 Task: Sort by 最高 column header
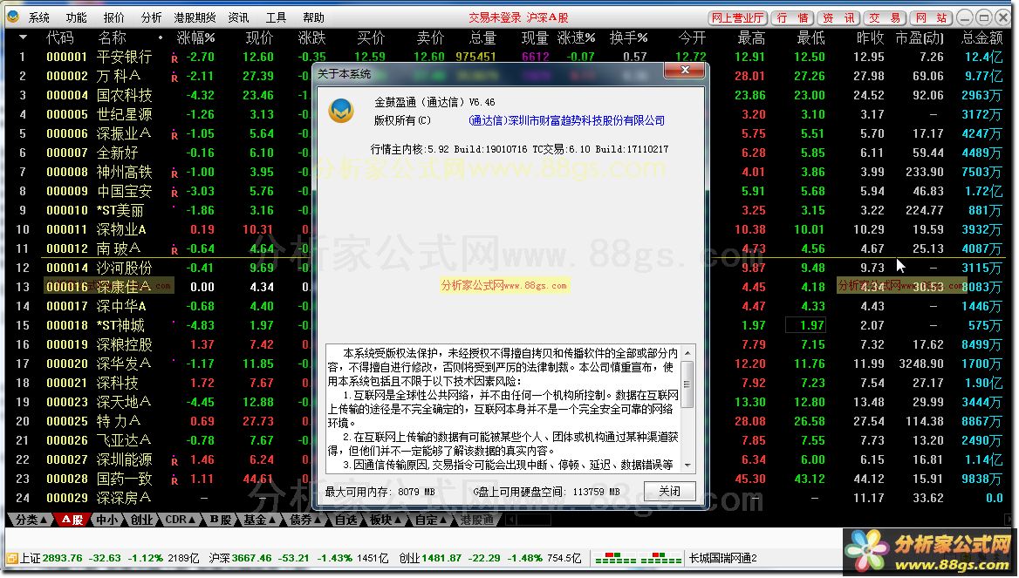click(x=751, y=37)
